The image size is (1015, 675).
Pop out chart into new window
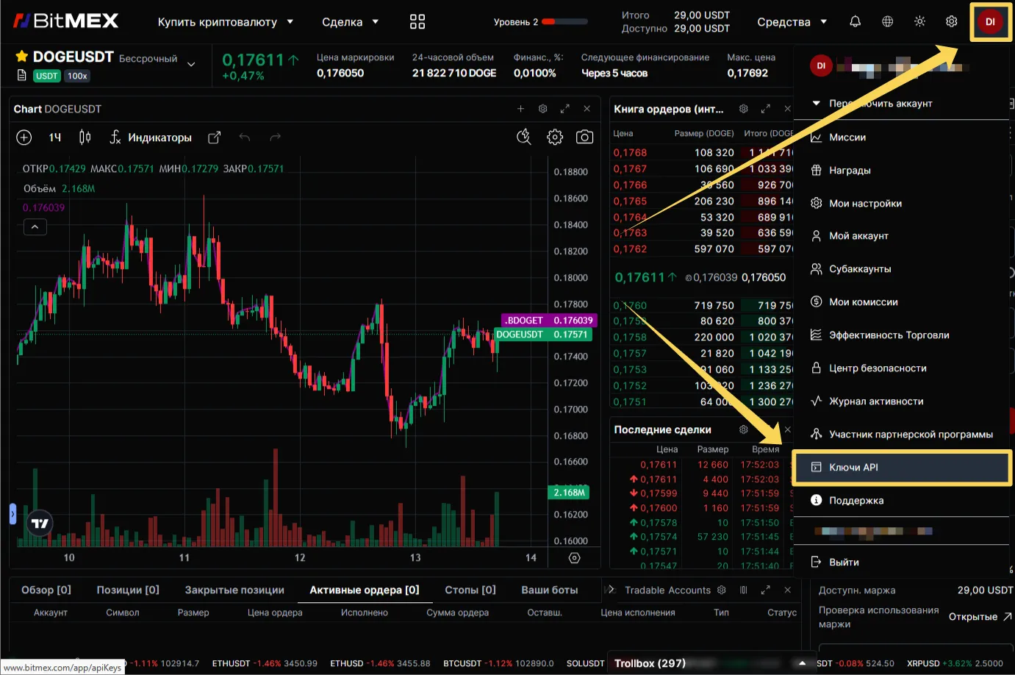pyautogui.click(x=215, y=137)
